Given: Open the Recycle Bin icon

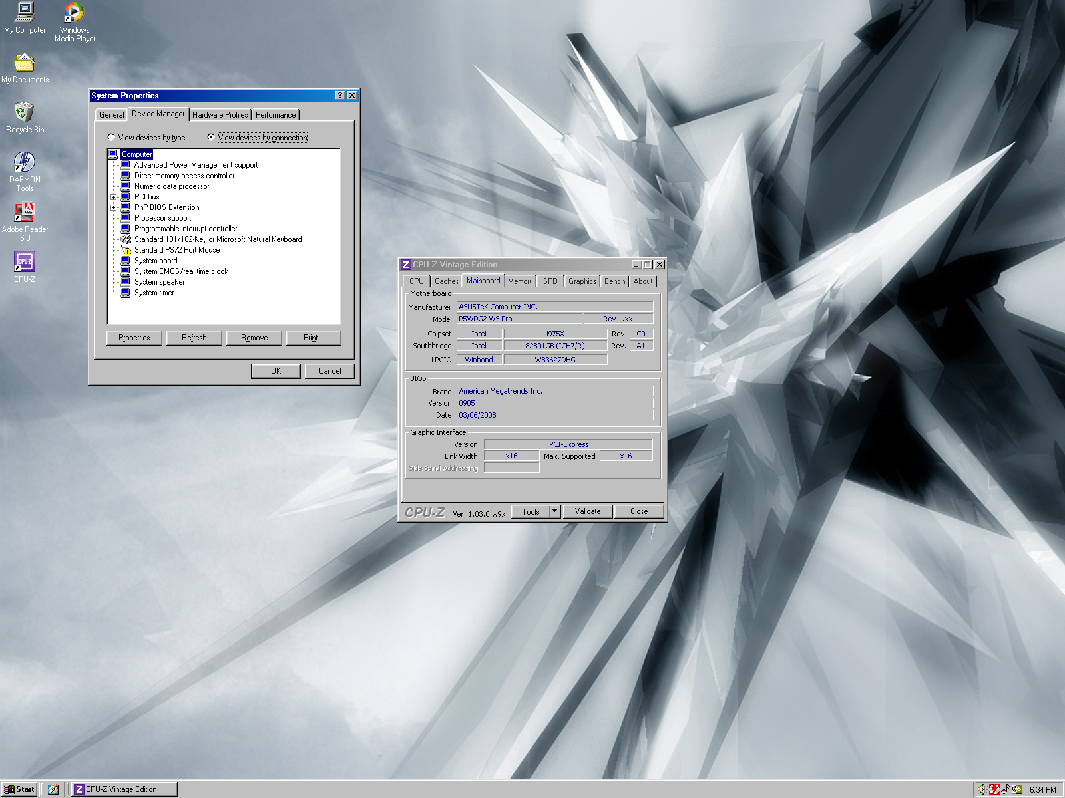Looking at the screenshot, I should click(25, 112).
